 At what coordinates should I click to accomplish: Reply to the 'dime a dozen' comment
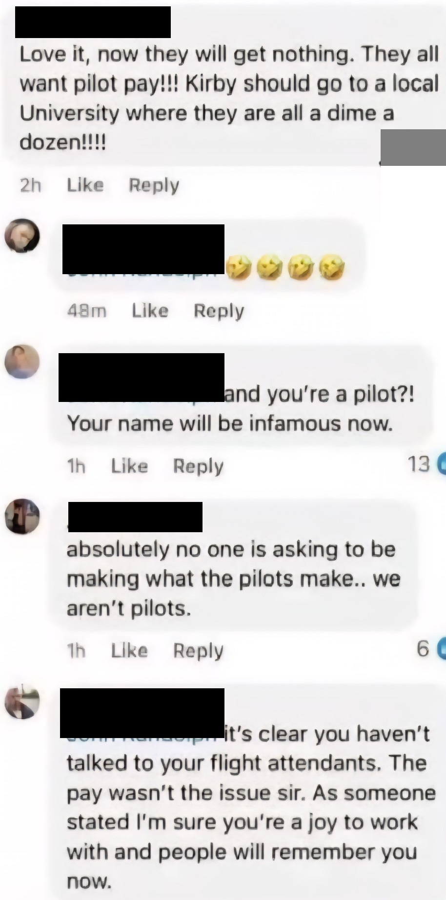pyautogui.click(x=154, y=185)
